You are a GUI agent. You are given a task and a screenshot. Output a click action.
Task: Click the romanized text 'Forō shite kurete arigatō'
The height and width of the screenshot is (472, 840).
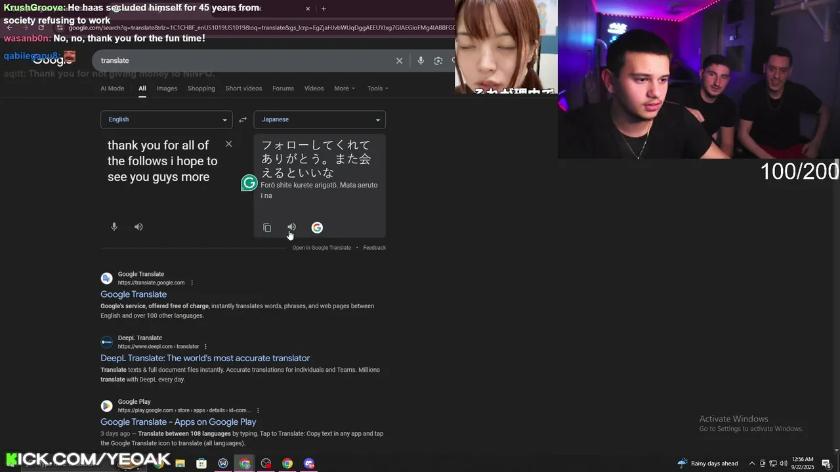click(301, 185)
